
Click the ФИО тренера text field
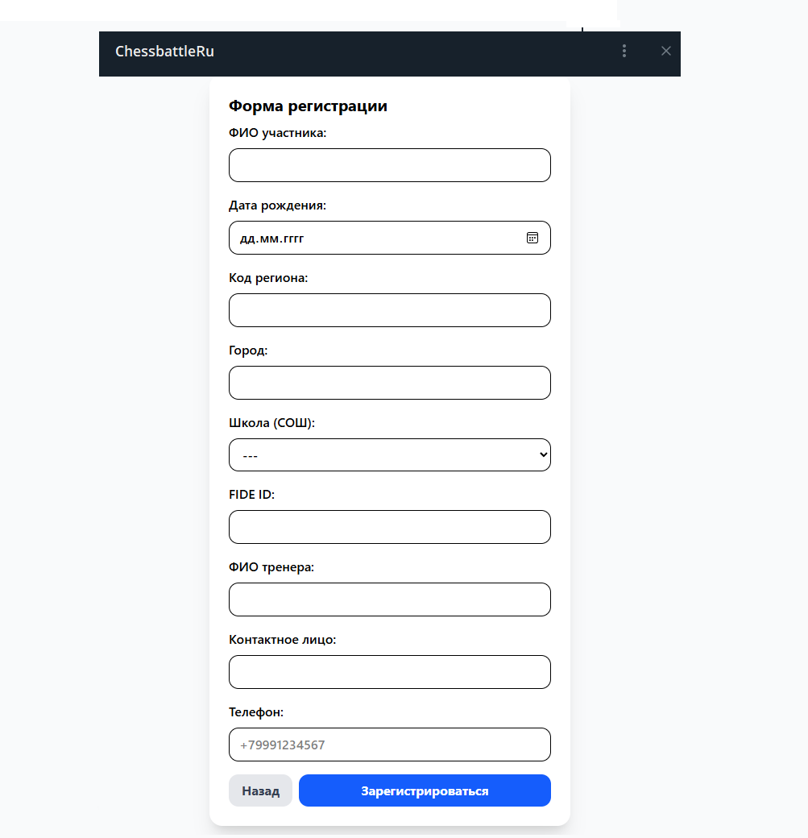pos(390,599)
